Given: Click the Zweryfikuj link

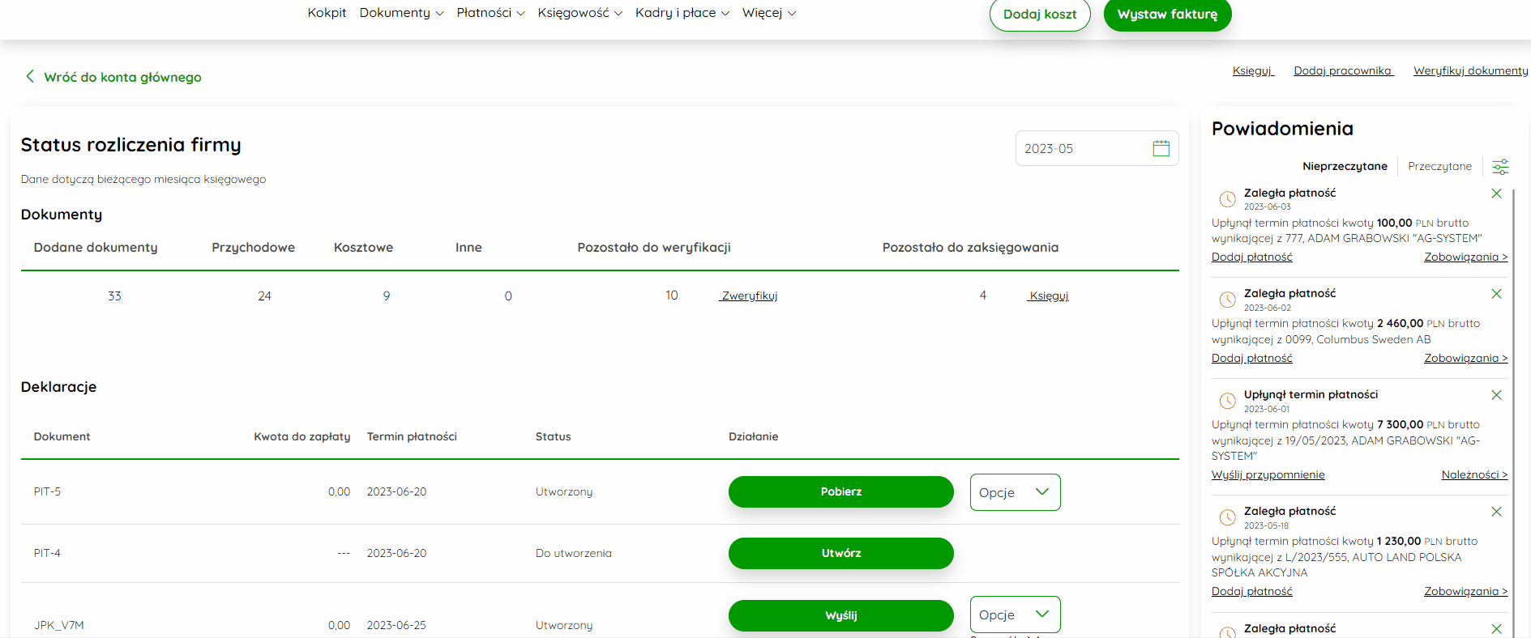Looking at the screenshot, I should pyautogui.click(x=749, y=296).
